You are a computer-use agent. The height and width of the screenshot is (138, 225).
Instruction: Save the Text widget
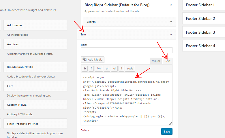(x=167, y=132)
